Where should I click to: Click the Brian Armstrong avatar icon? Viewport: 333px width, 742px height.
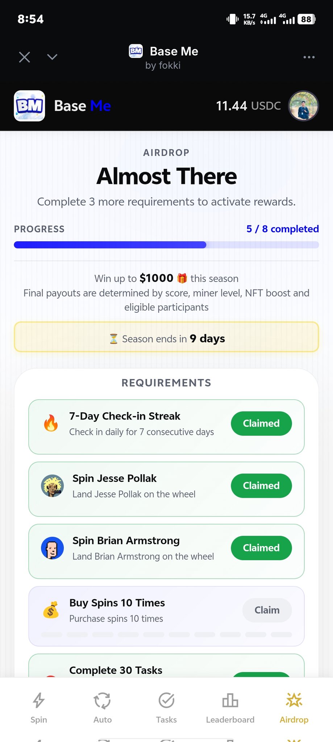pos(52,548)
